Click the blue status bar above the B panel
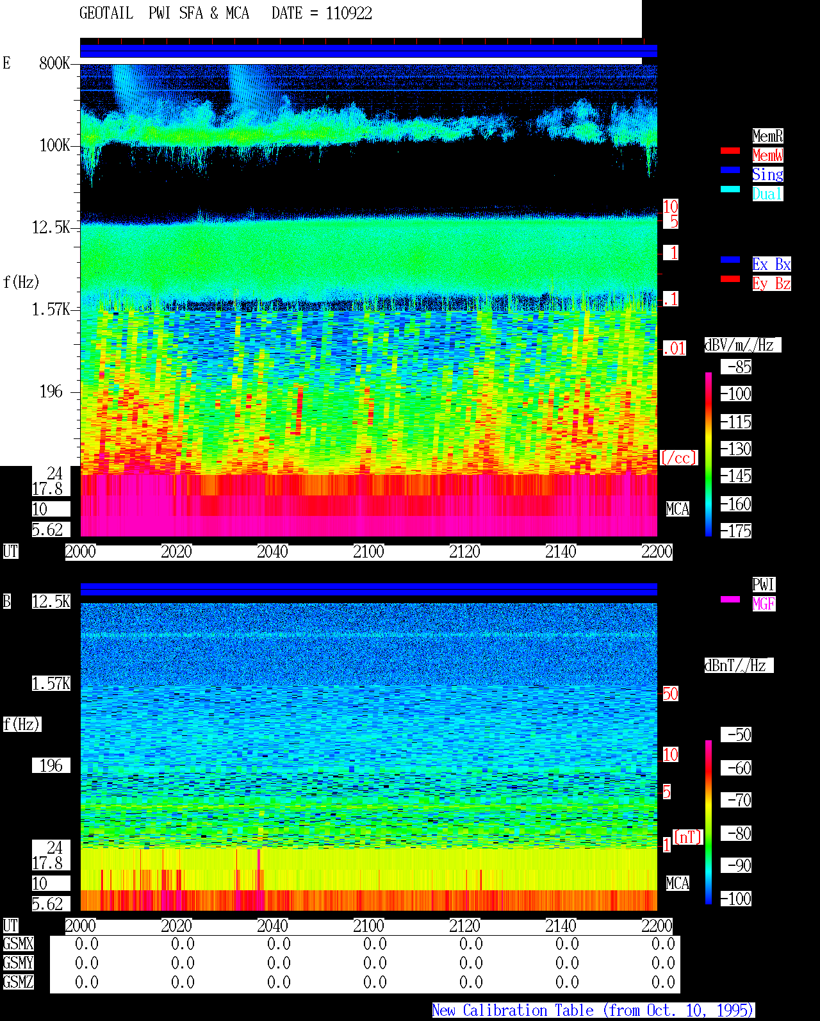This screenshot has width=820, height=1021. tap(368, 590)
